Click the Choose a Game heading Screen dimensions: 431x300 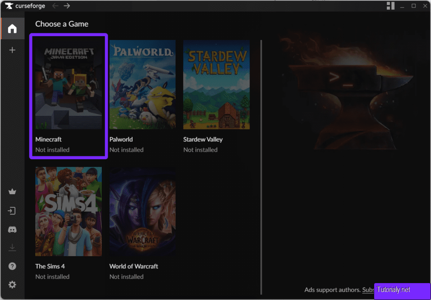pyautogui.click(x=62, y=24)
